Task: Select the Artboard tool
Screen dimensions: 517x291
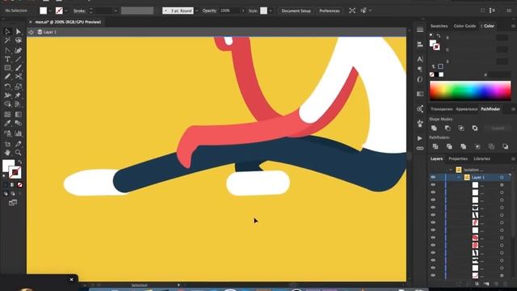Action: [7, 144]
